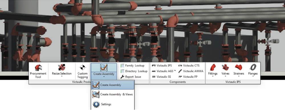Expand the Fittings dropdown arrow

pos(213,76)
